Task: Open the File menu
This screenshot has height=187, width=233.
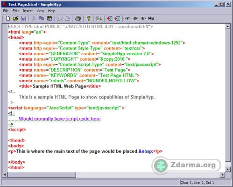Action: [x=6, y=11]
